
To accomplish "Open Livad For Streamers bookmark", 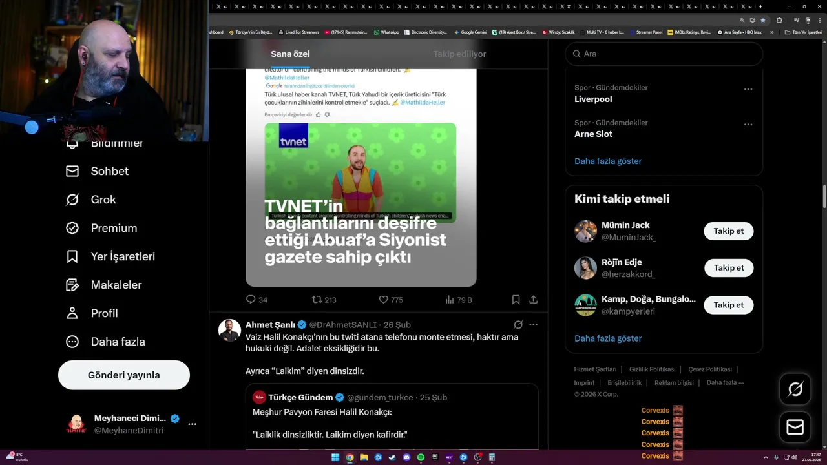I will click(x=298, y=32).
